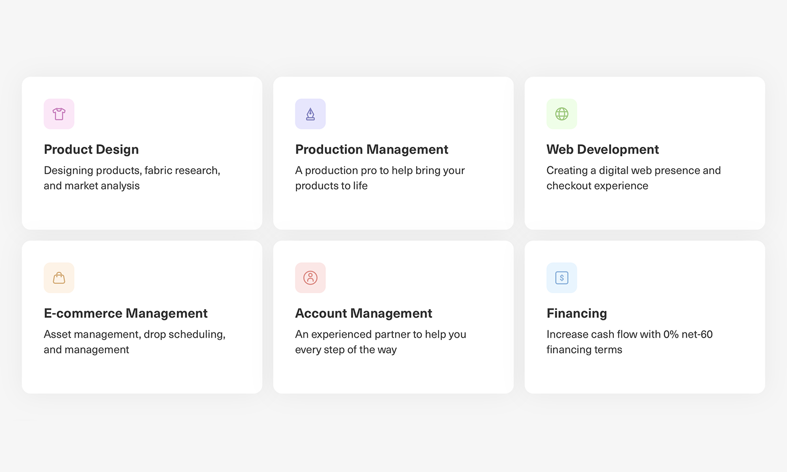Viewport: 787px width, 472px height.
Task: Click the orange shopping bag icon
Action: (59, 278)
